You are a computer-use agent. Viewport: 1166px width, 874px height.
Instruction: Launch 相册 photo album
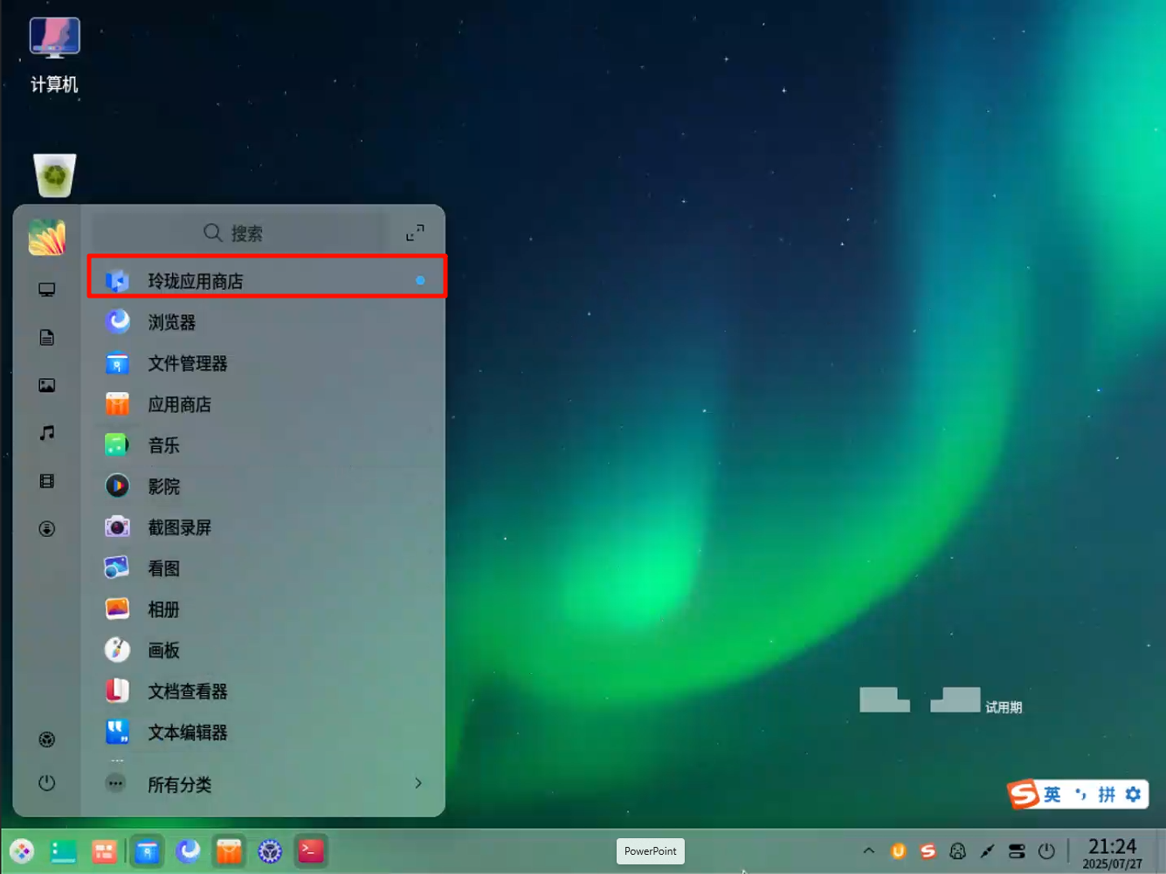coord(164,609)
